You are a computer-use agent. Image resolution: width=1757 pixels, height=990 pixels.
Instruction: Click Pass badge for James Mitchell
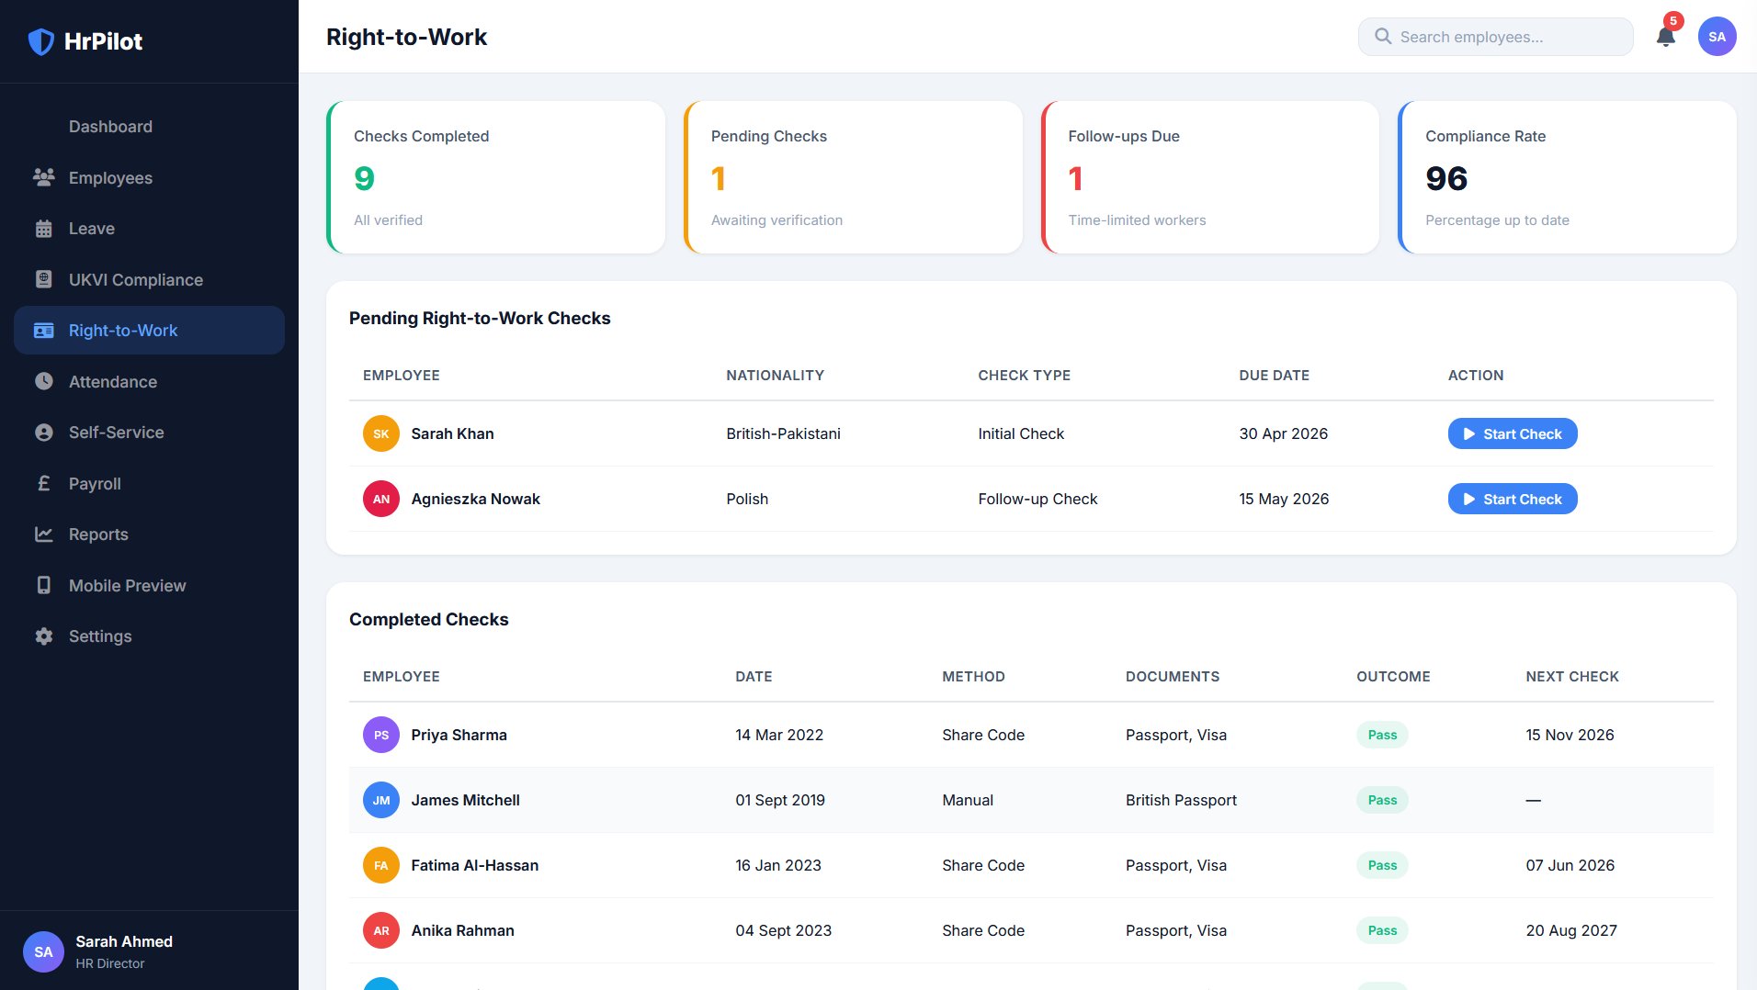[1382, 800]
